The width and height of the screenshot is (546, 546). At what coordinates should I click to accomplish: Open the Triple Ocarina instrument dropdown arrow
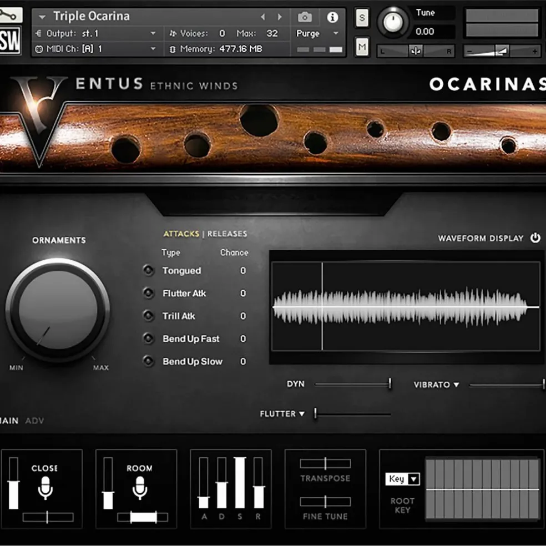point(43,17)
